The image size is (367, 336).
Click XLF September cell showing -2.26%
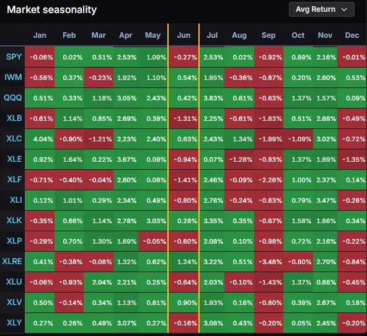pyautogui.click(x=268, y=180)
